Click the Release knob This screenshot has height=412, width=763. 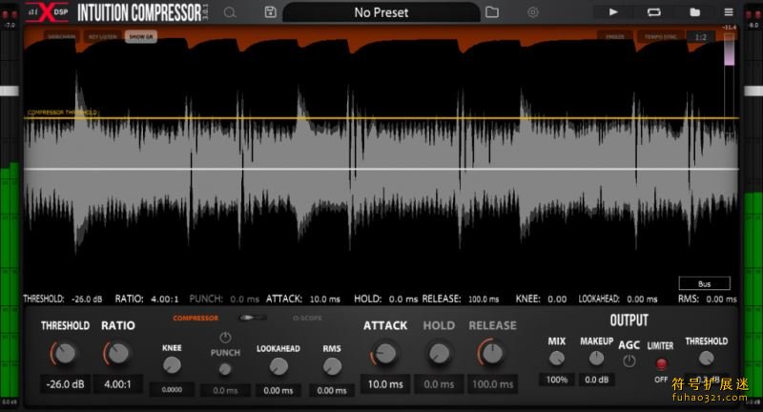point(492,354)
